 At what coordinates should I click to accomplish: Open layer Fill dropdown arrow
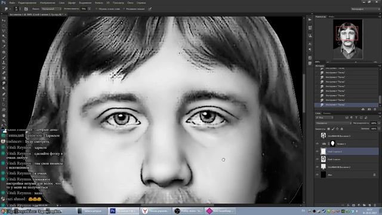[379, 129]
